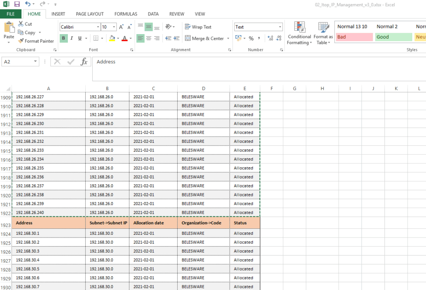Open the font name dropdown showing Calibri
The height and width of the screenshot is (290, 426).
98,27
